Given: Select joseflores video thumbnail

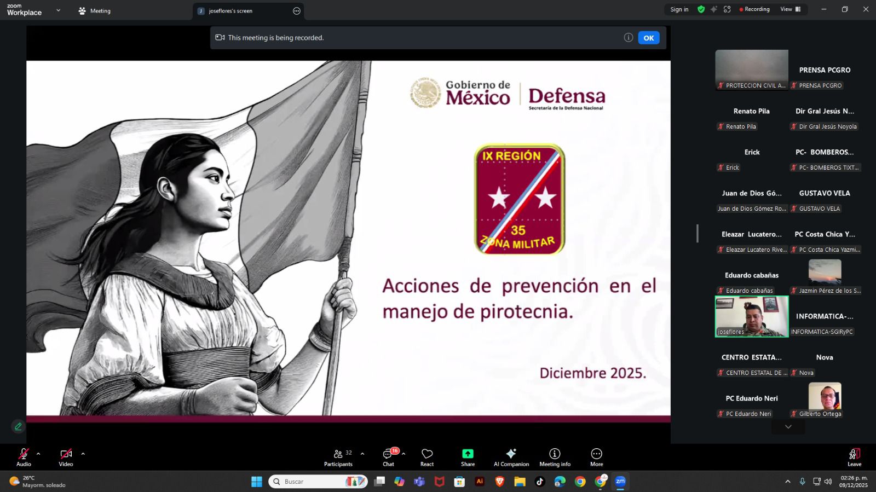Looking at the screenshot, I should (752, 316).
